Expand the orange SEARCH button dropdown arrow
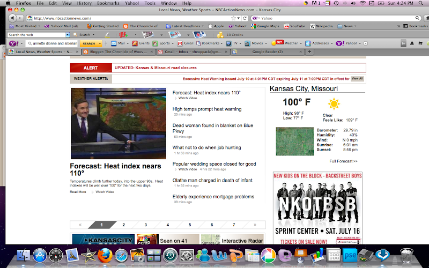 point(100,43)
